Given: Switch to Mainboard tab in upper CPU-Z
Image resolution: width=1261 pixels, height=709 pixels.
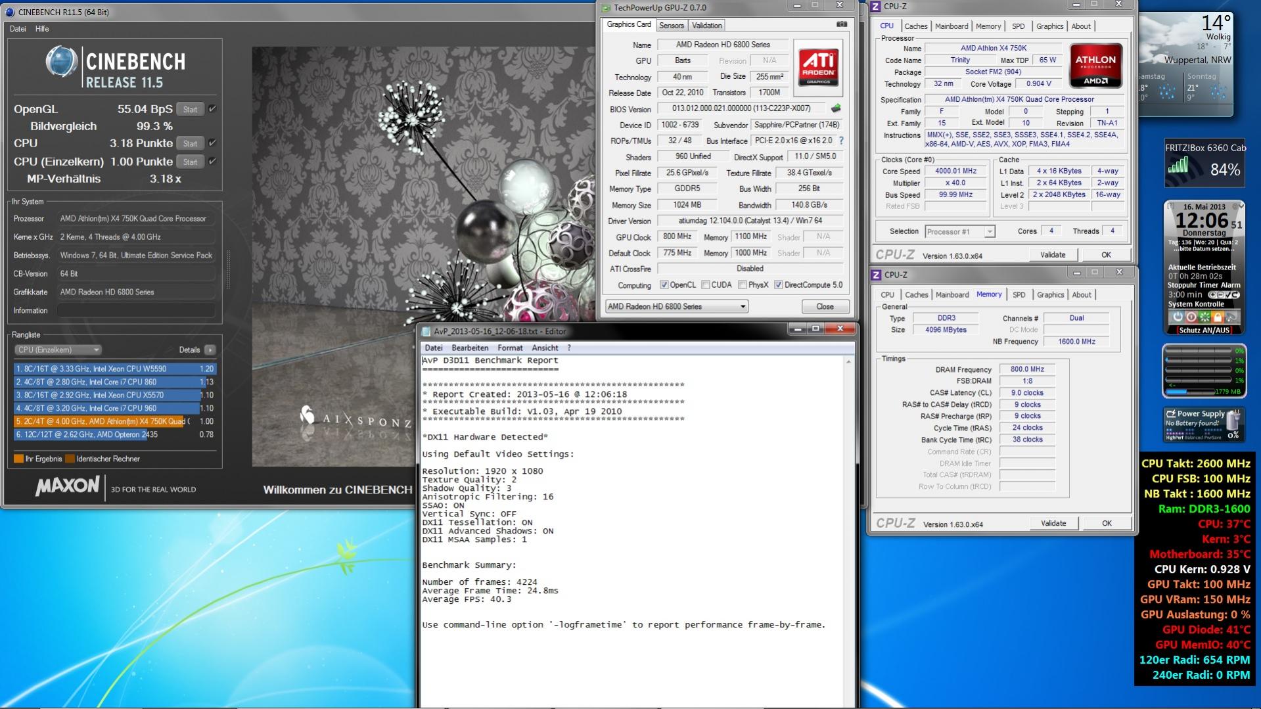Looking at the screenshot, I should pos(951,26).
